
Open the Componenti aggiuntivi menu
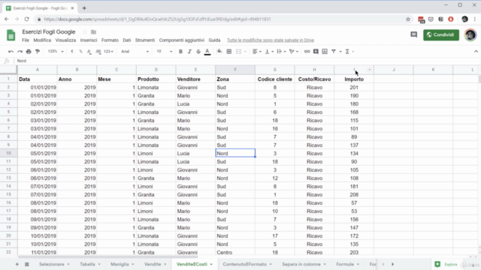click(182, 40)
